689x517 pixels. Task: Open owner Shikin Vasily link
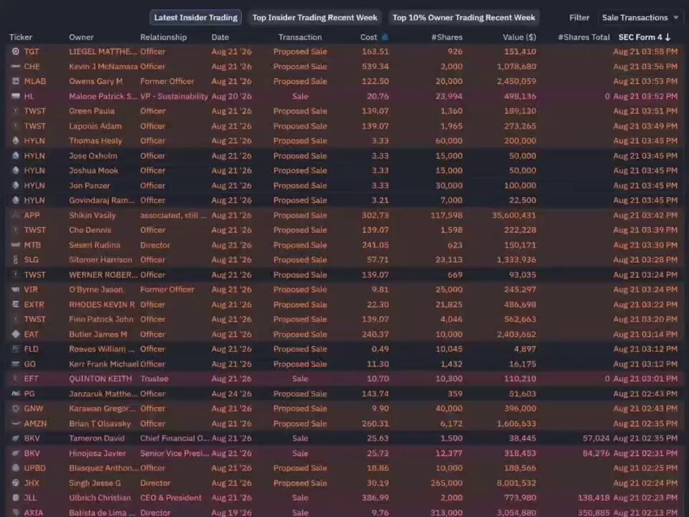pyautogui.click(x=93, y=215)
